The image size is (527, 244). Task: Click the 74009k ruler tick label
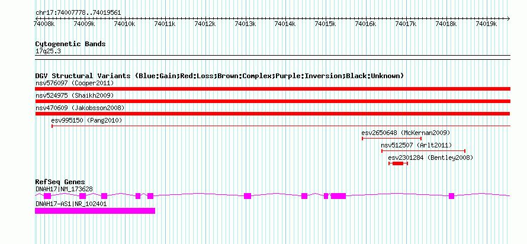pyautogui.click(x=85, y=24)
